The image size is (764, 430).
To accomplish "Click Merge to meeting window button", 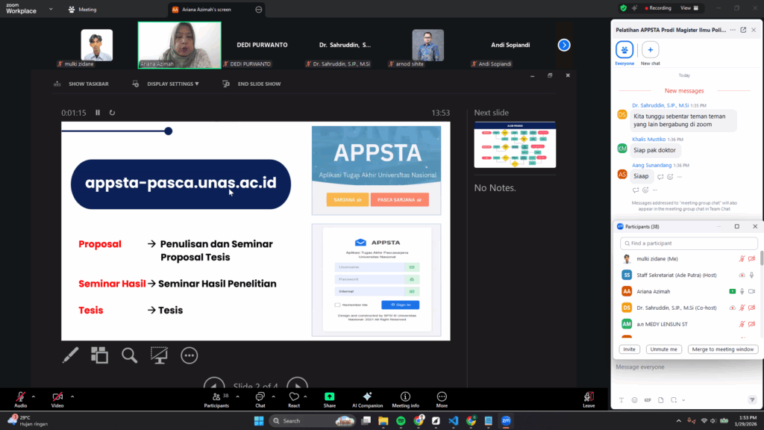I will 723,349.
